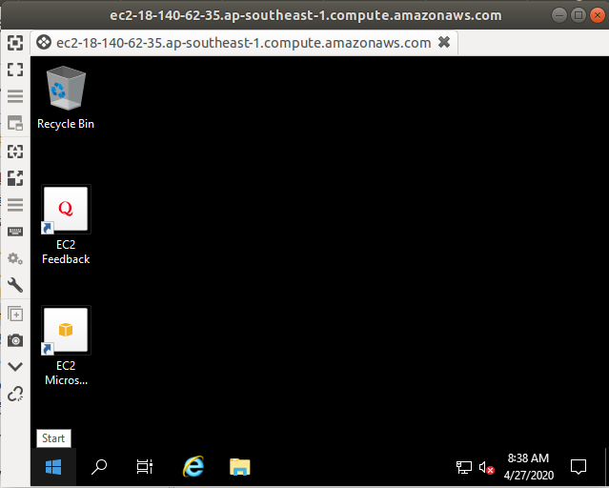The width and height of the screenshot is (609, 488).
Task: Click the Remmina window title bar text
Action: tap(306, 15)
